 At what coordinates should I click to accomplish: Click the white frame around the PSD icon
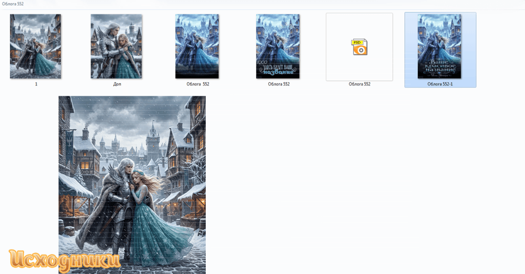[359, 47]
